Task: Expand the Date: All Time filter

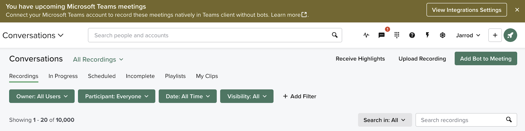Action: pyautogui.click(x=188, y=96)
